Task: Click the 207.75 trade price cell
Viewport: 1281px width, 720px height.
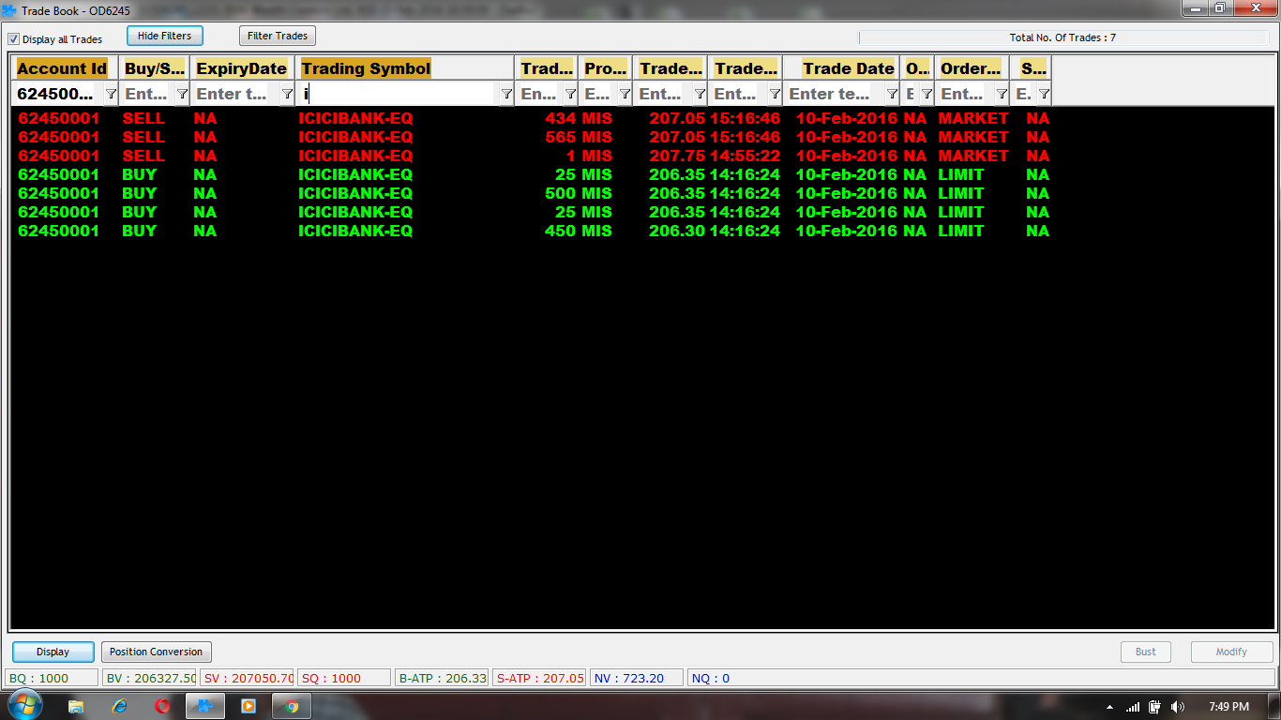Action: click(677, 156)
